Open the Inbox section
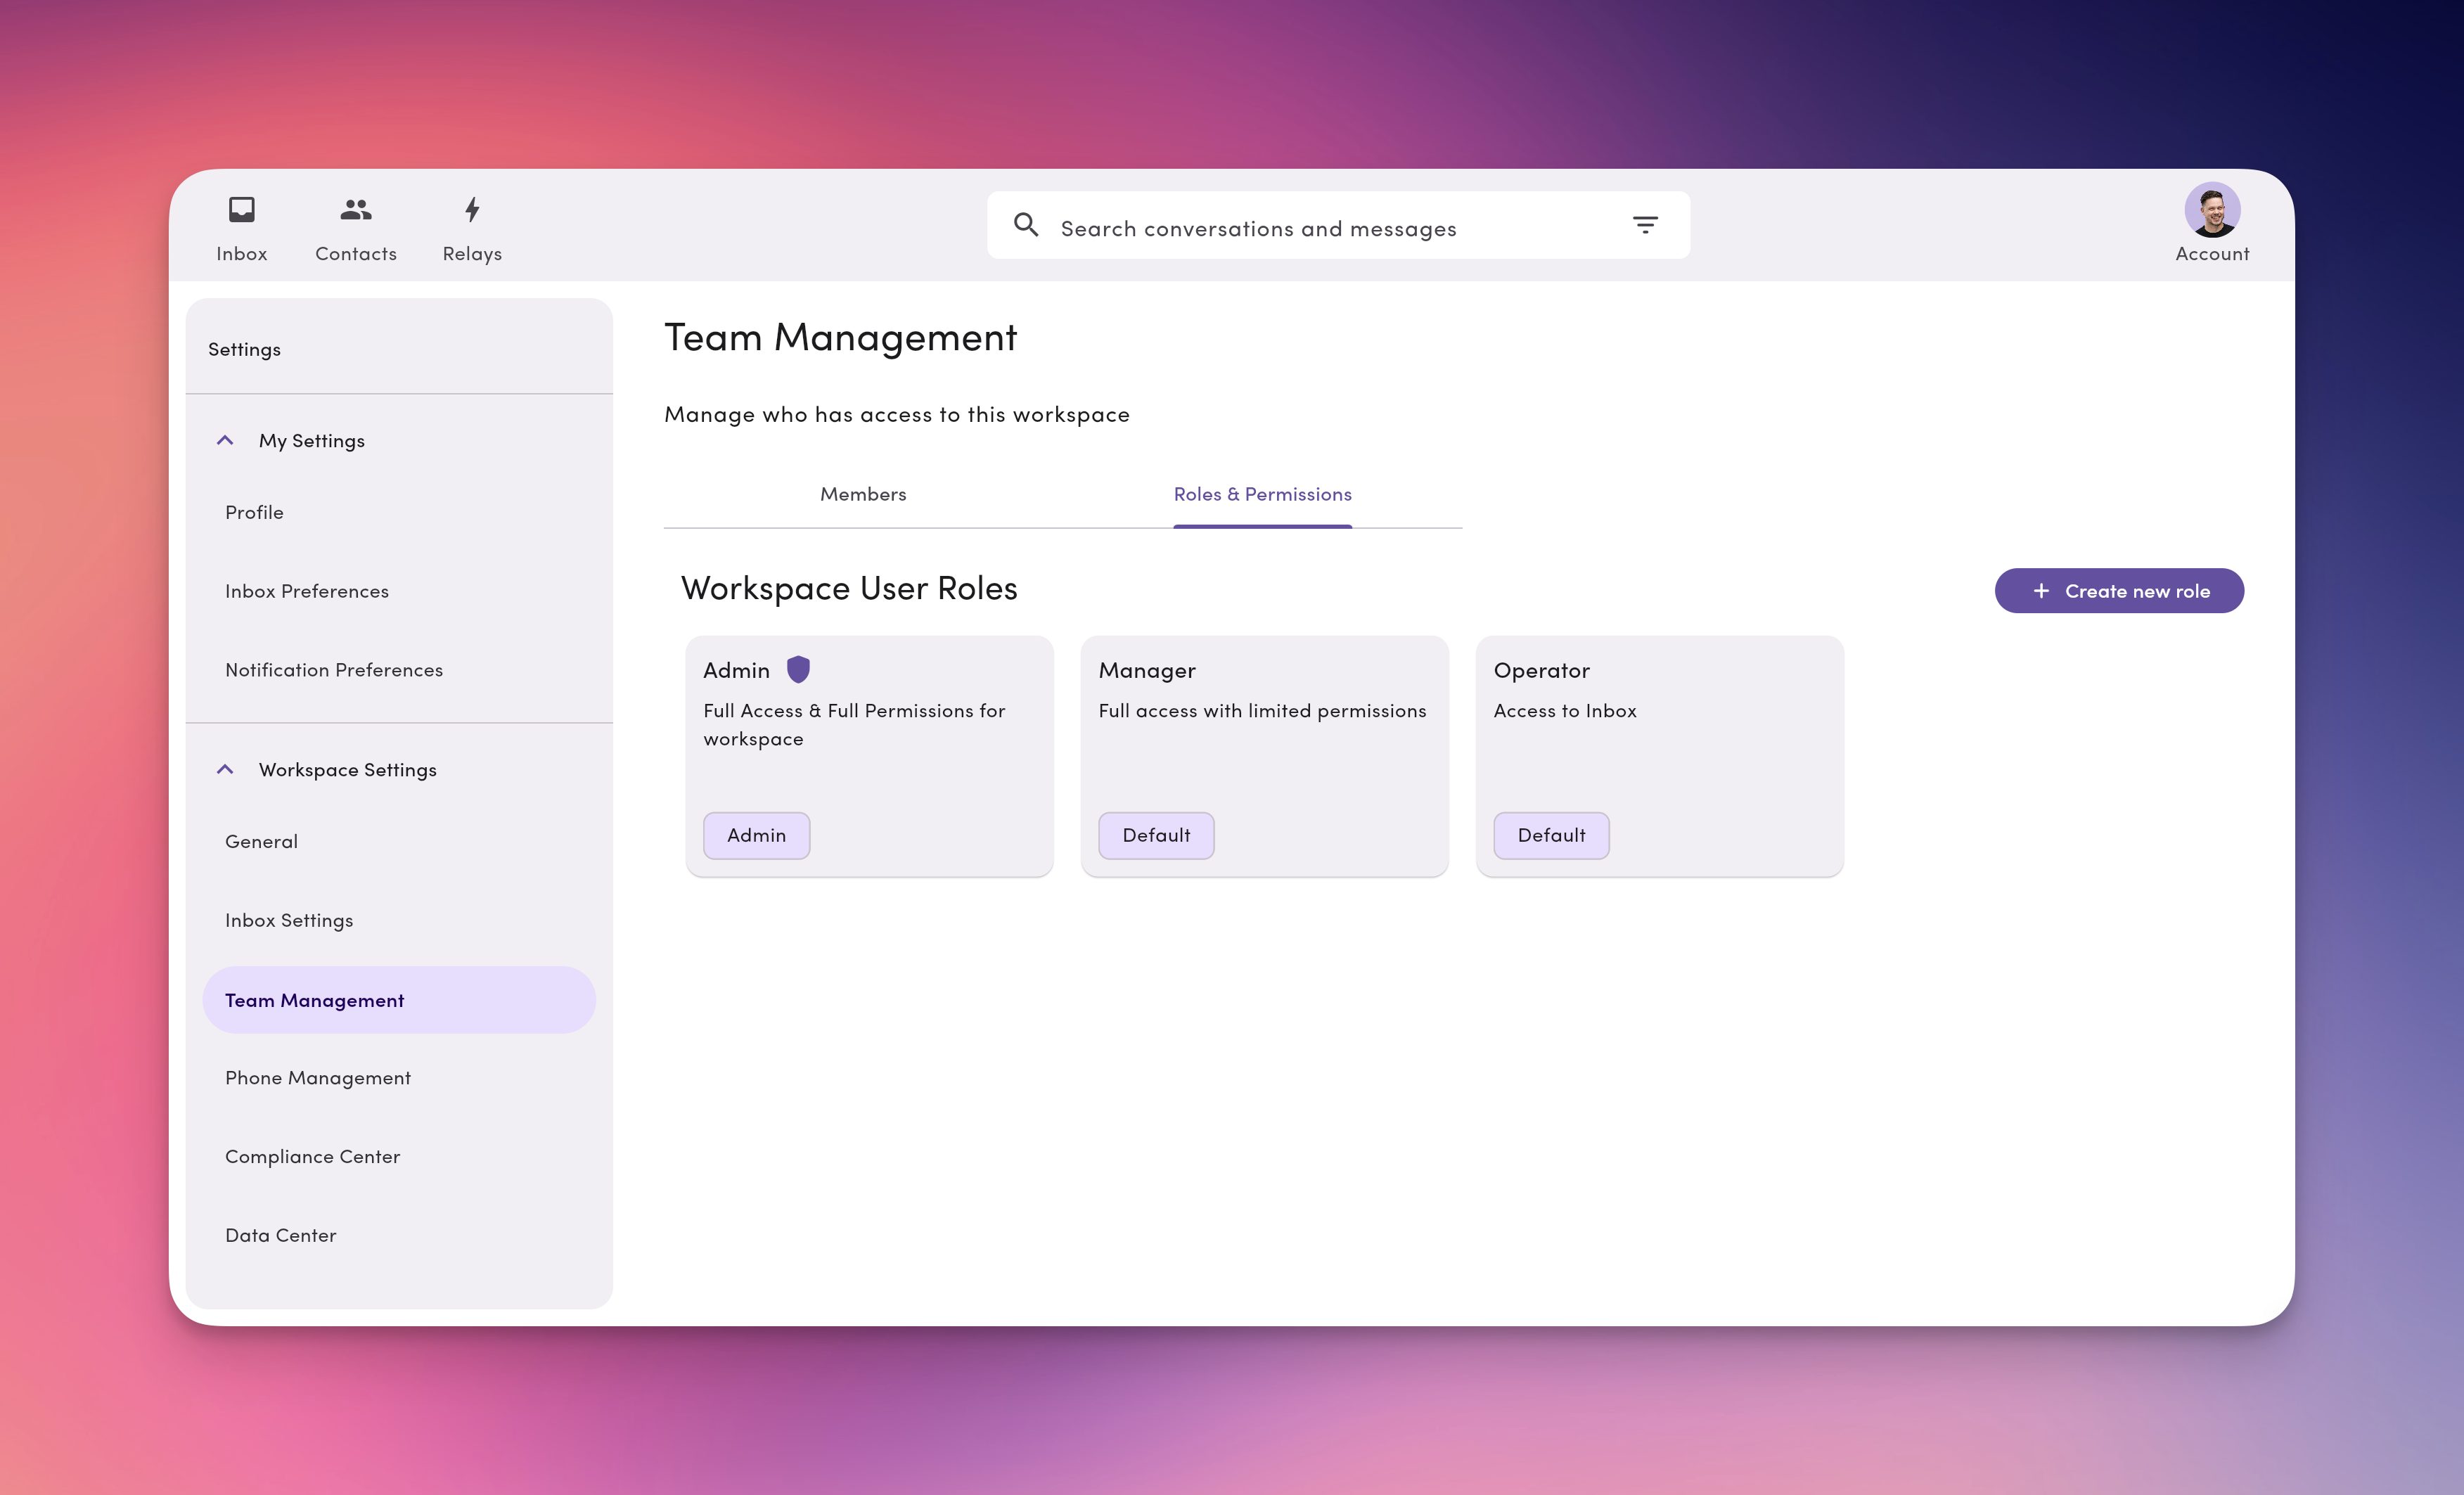Screen dimensions: 2464x1495 (241, 225)
